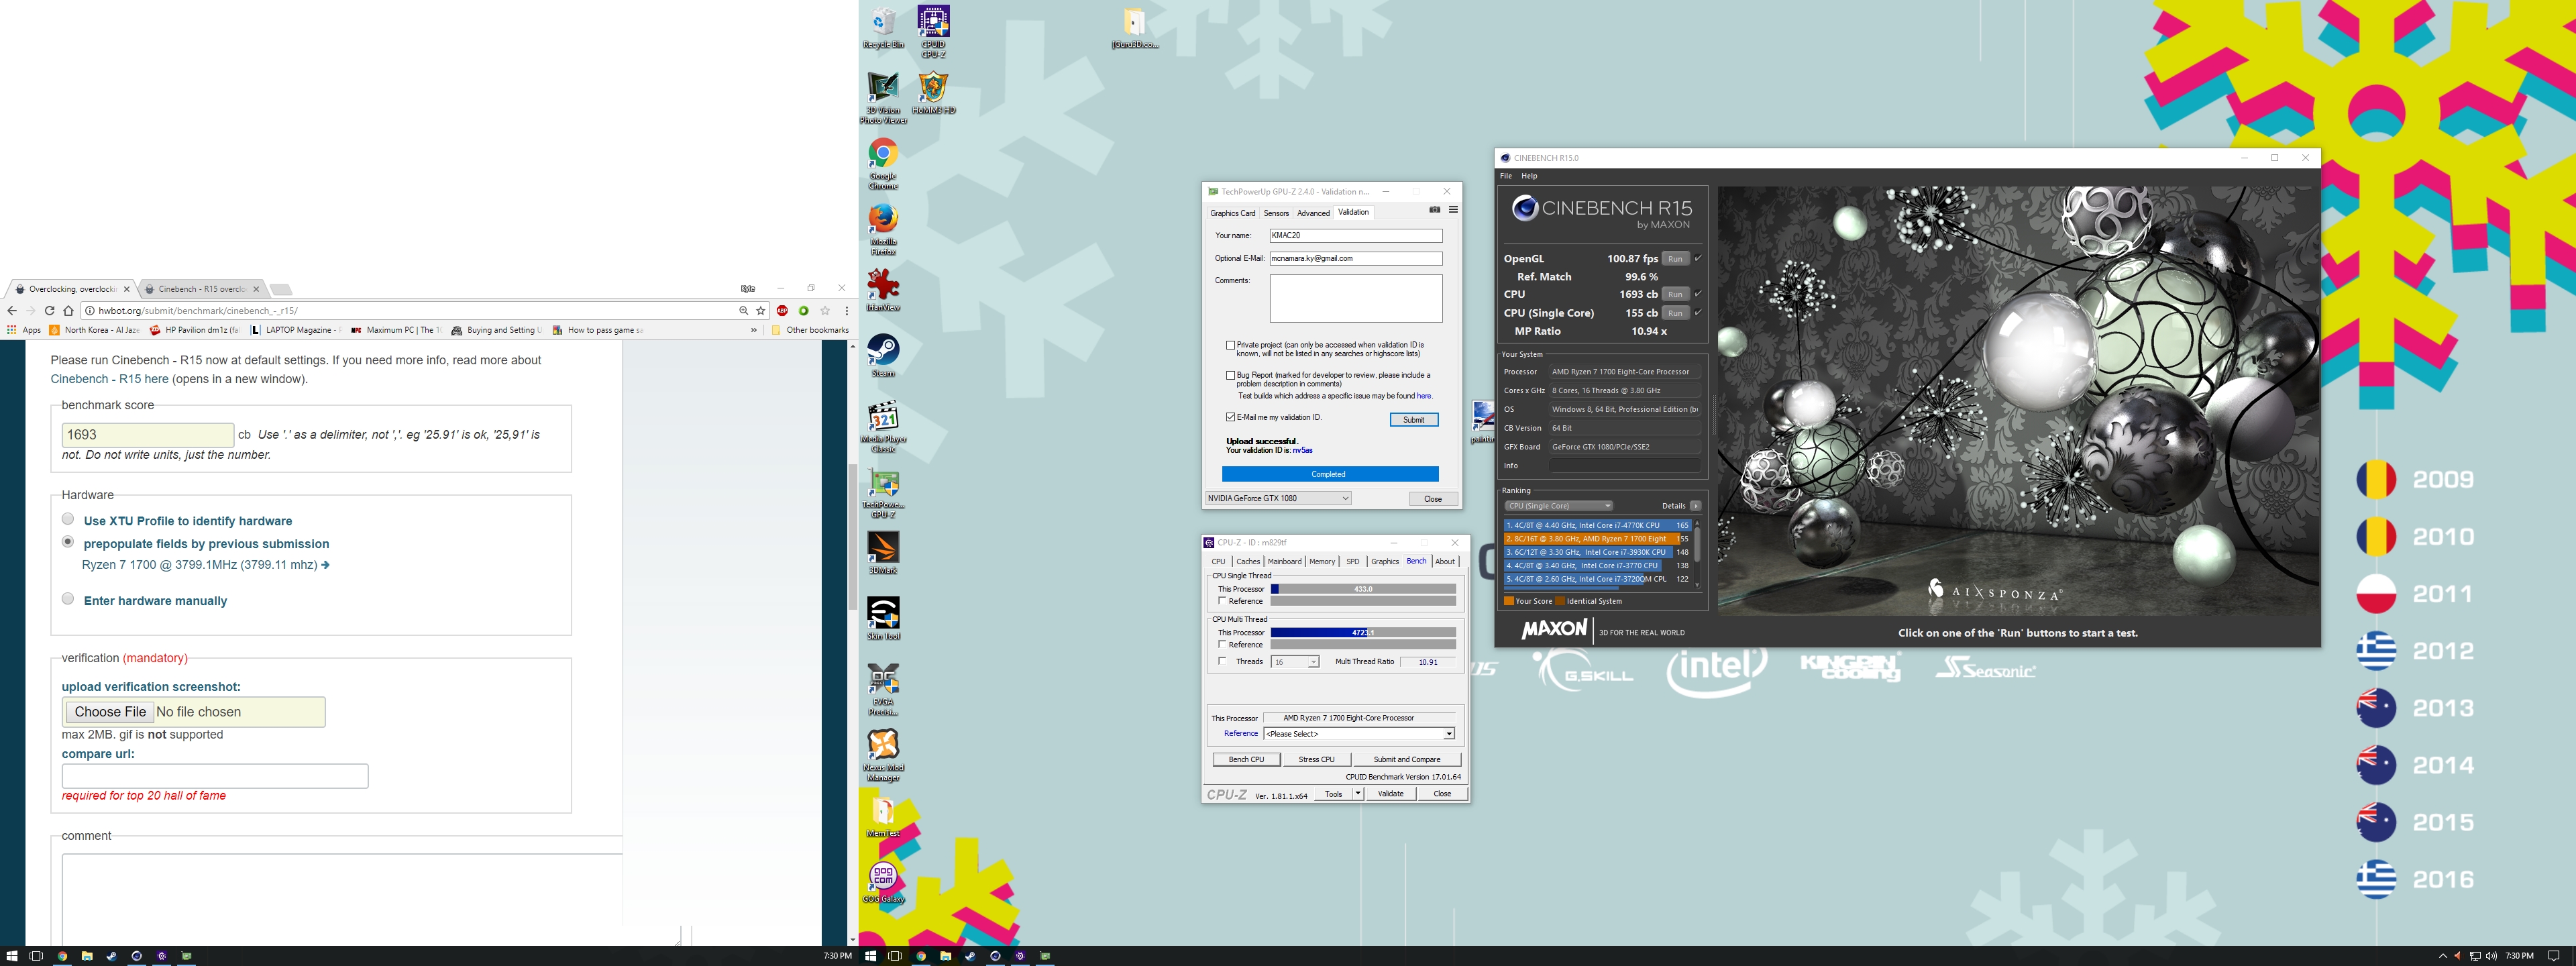Click the GPU-Z Submit button

(x=1413, y=420)
